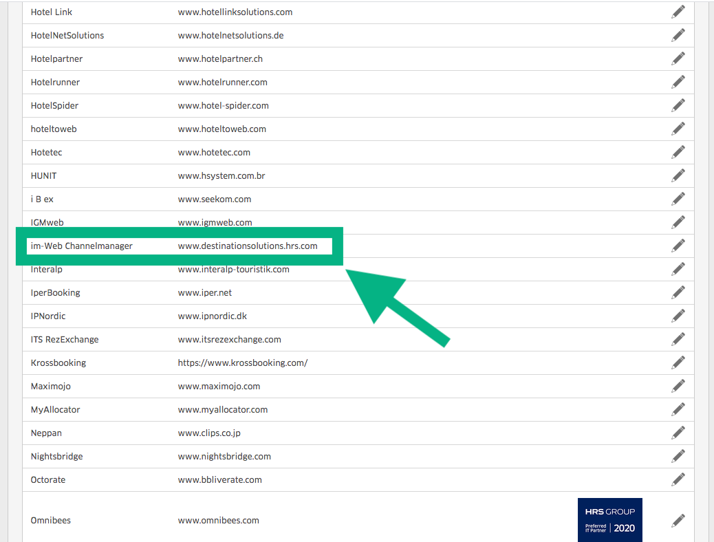Click pencil icon for HotelNetSolutions

click(x=678, y=35)
